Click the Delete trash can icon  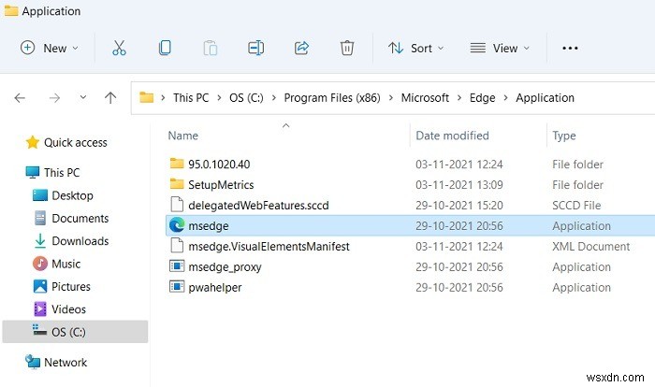(347, 48)
